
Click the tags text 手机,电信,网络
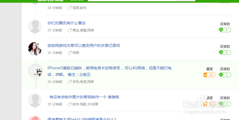pos(83,82)
